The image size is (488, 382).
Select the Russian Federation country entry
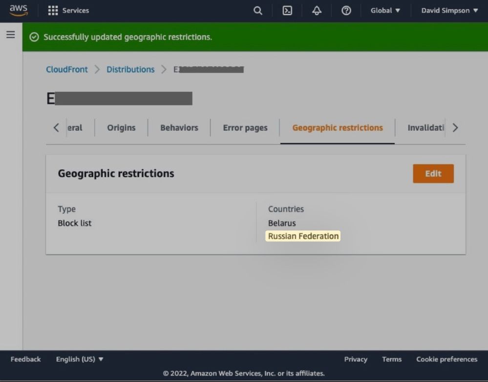(303, 236)
